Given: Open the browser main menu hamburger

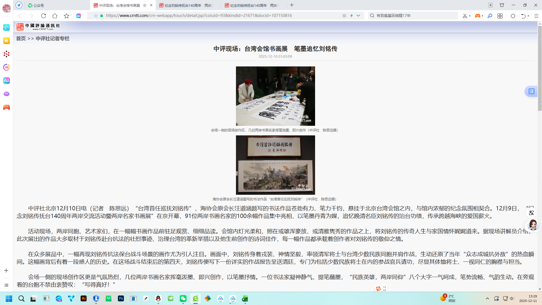Looking at the screenshot, I should 536,16.
